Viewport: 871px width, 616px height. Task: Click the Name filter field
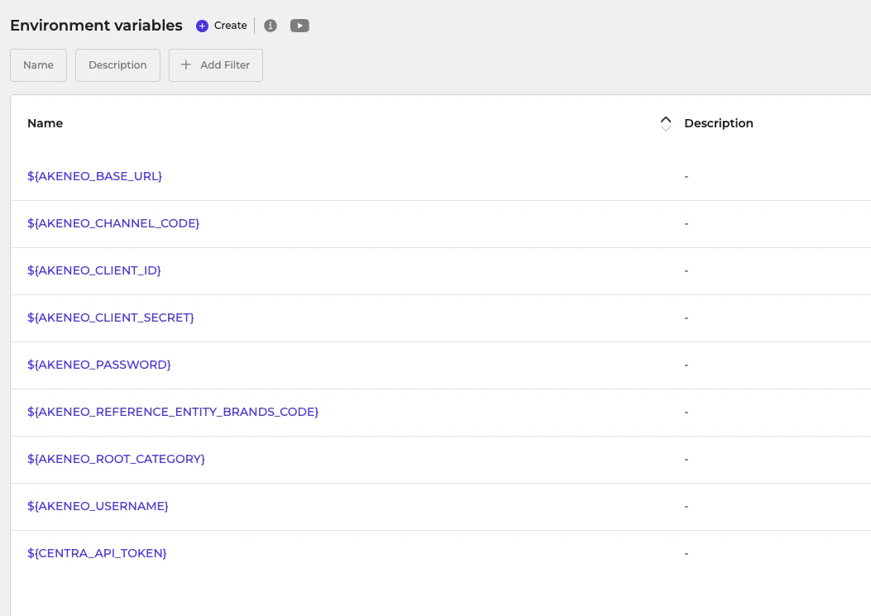point(38,65)
